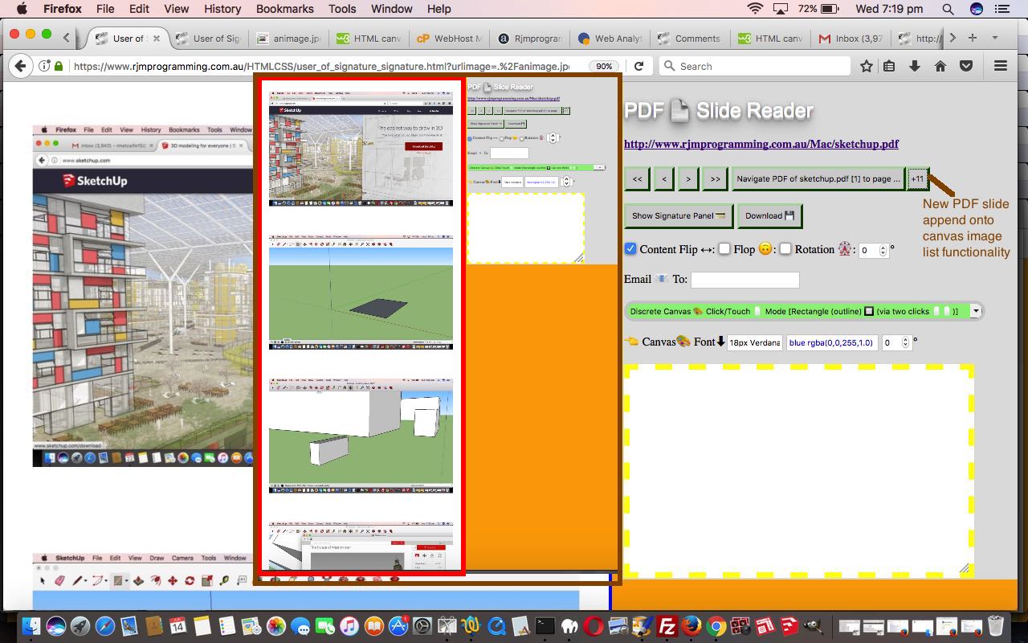Open the SketchUp icon in the Dock
The image size is (1028, 643).
click(789, 625)
